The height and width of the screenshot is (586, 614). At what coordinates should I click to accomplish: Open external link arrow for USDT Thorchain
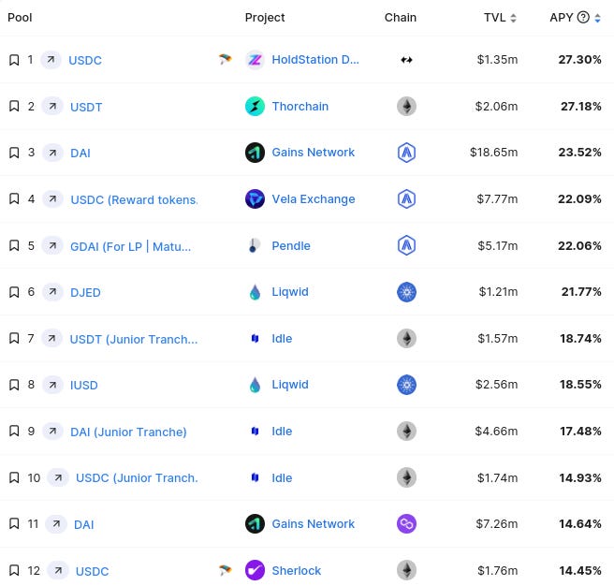point(52,106)
